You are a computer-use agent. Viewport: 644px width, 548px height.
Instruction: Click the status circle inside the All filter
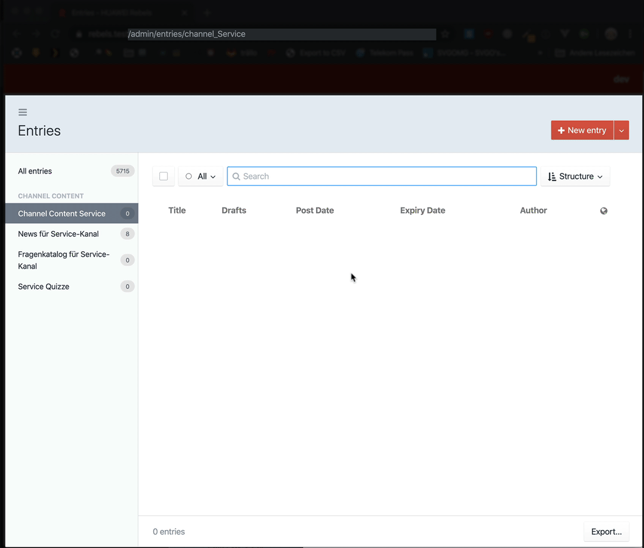pos(189,176)
